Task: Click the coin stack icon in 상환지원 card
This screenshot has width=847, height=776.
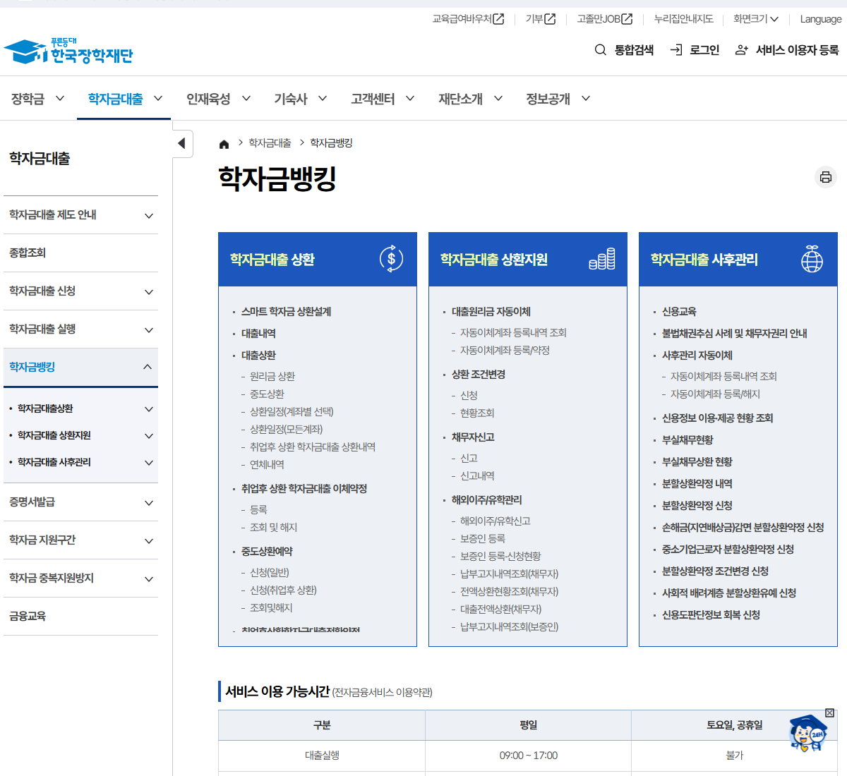Action: 602,259
